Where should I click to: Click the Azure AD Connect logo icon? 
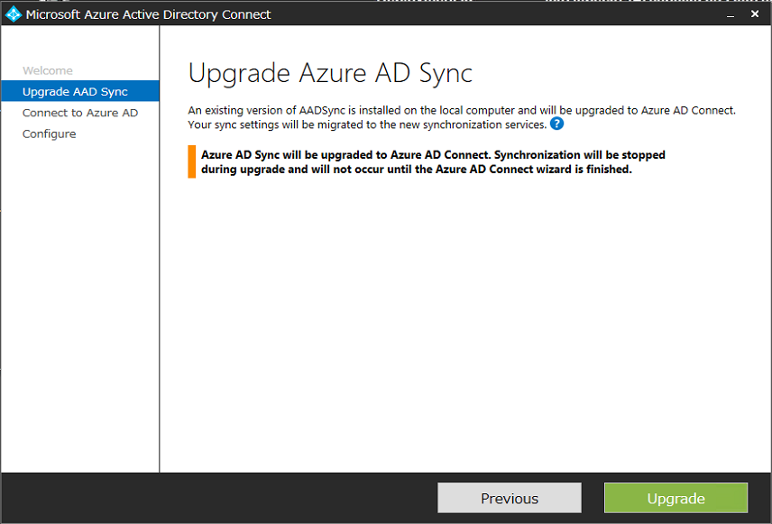(14, 14)
